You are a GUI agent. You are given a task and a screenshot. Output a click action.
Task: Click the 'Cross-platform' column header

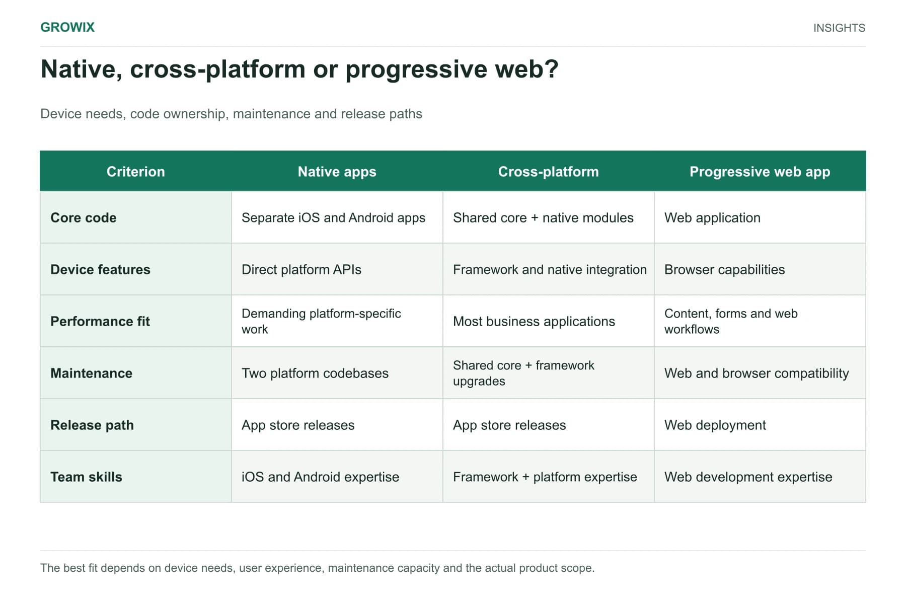(549, 172)
